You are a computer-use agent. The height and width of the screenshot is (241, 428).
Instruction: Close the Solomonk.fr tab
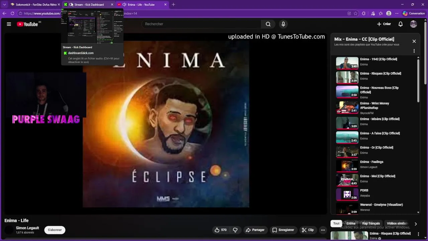pos(59,5)
